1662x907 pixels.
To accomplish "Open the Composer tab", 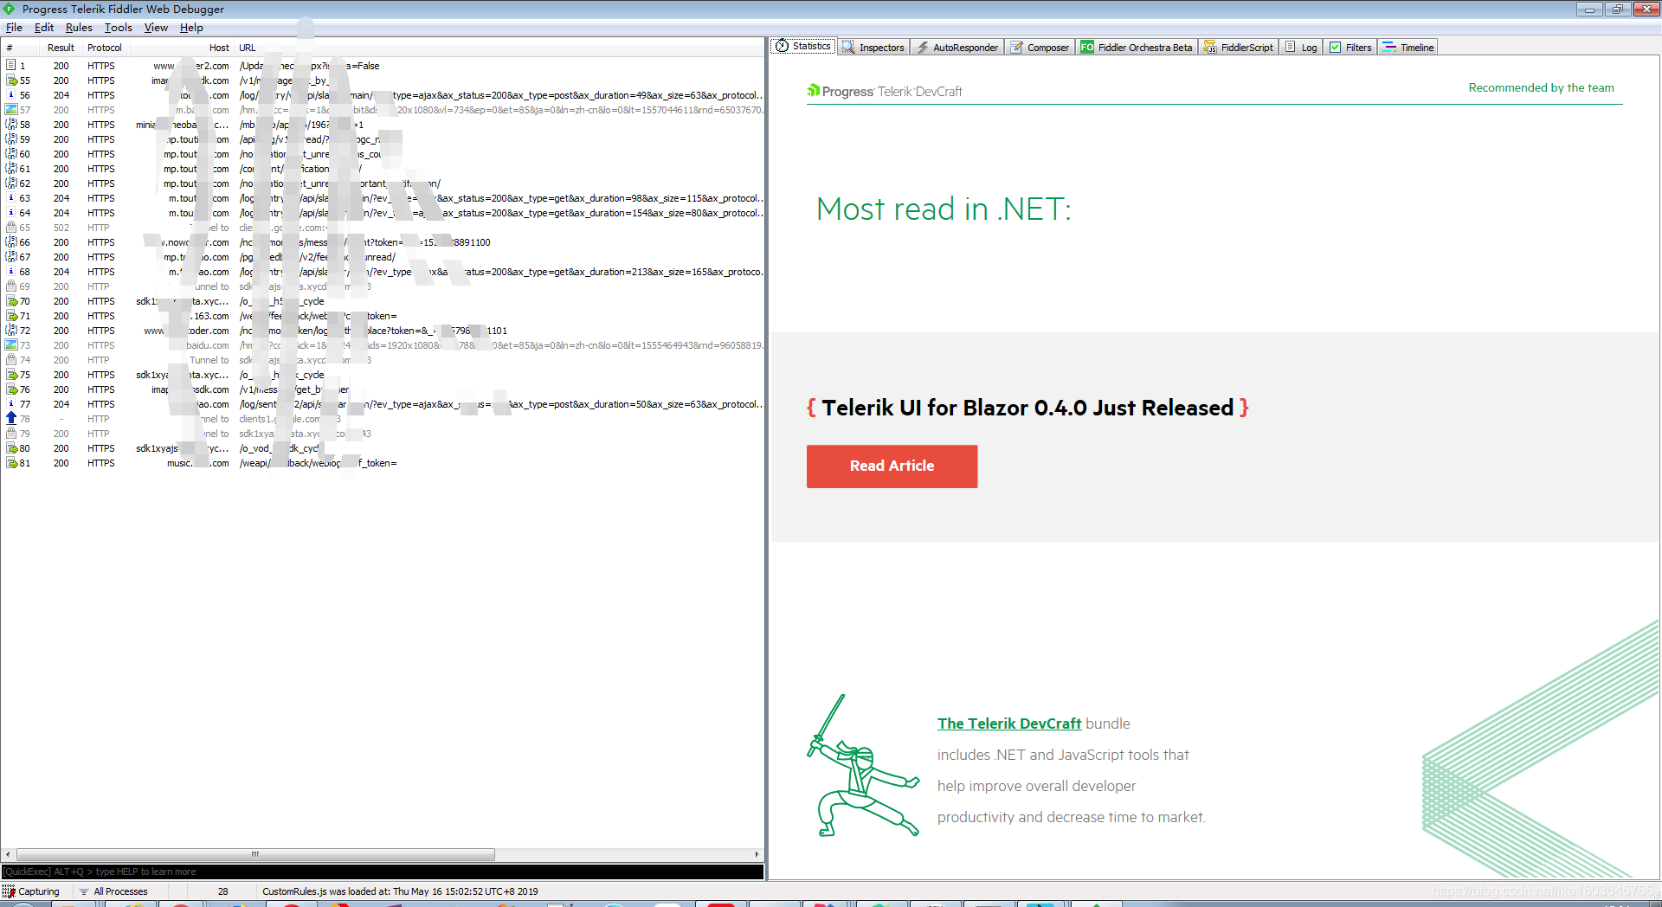I will pos(1040,48).
